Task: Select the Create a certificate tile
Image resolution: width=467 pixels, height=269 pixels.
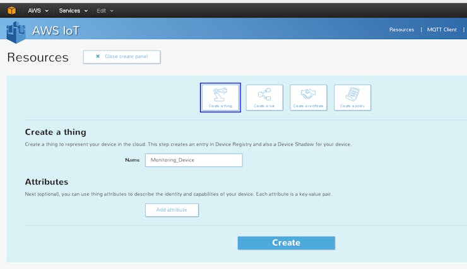Action: (308, 98)
